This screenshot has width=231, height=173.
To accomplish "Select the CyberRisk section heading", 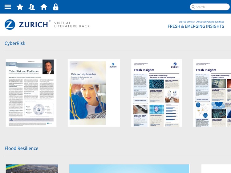I will pyautogui.click(x=15, y=43).
